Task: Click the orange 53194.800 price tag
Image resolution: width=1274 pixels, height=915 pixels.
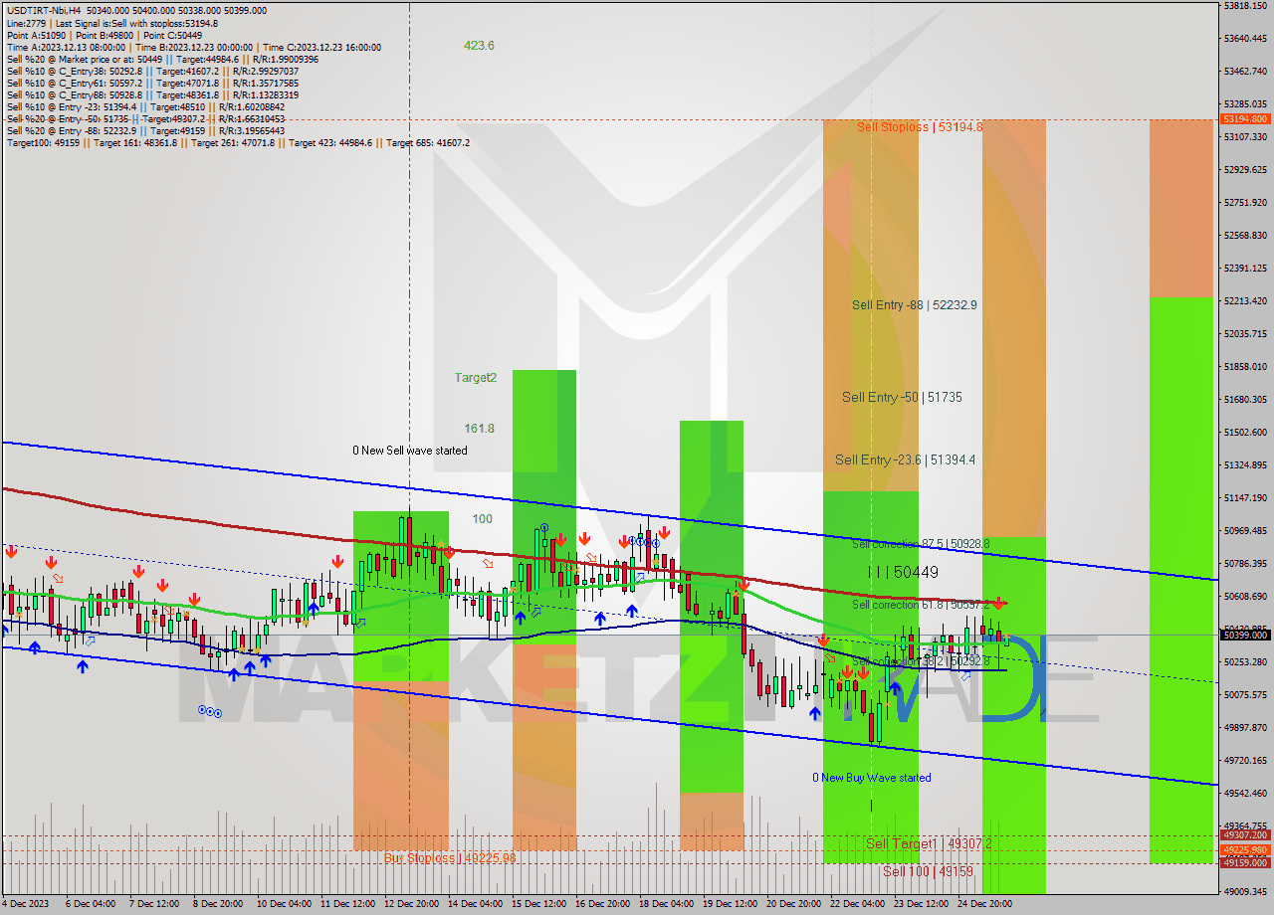Action: (x=1245, y=119)
